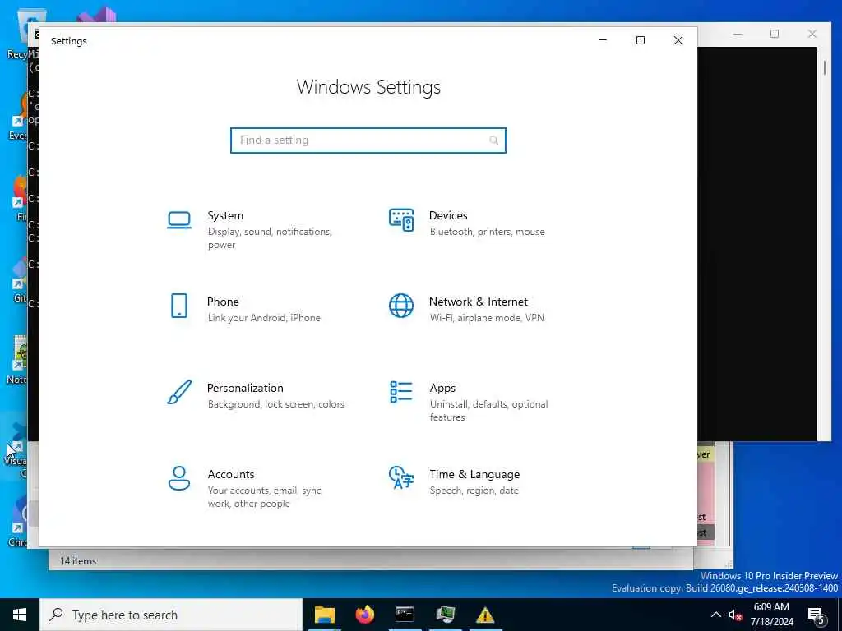Close the command prompt window behind Settings
This screenshot has width=842, height=631.
click(812, 34)
